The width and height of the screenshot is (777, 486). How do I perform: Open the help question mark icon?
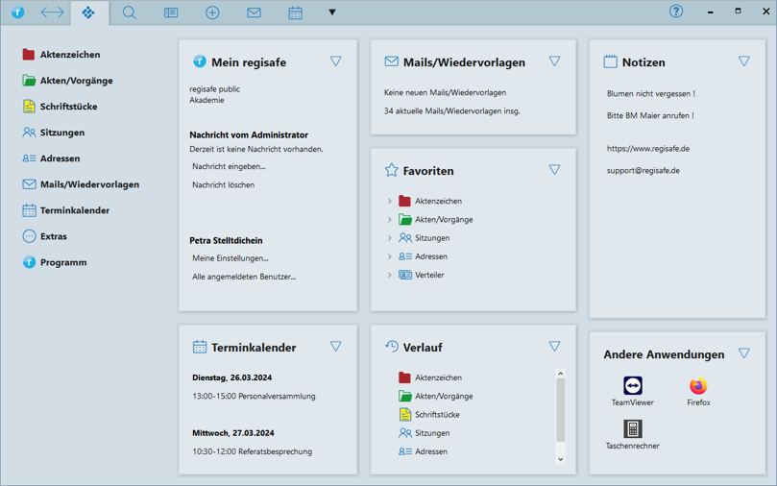(x=676, y=12)
